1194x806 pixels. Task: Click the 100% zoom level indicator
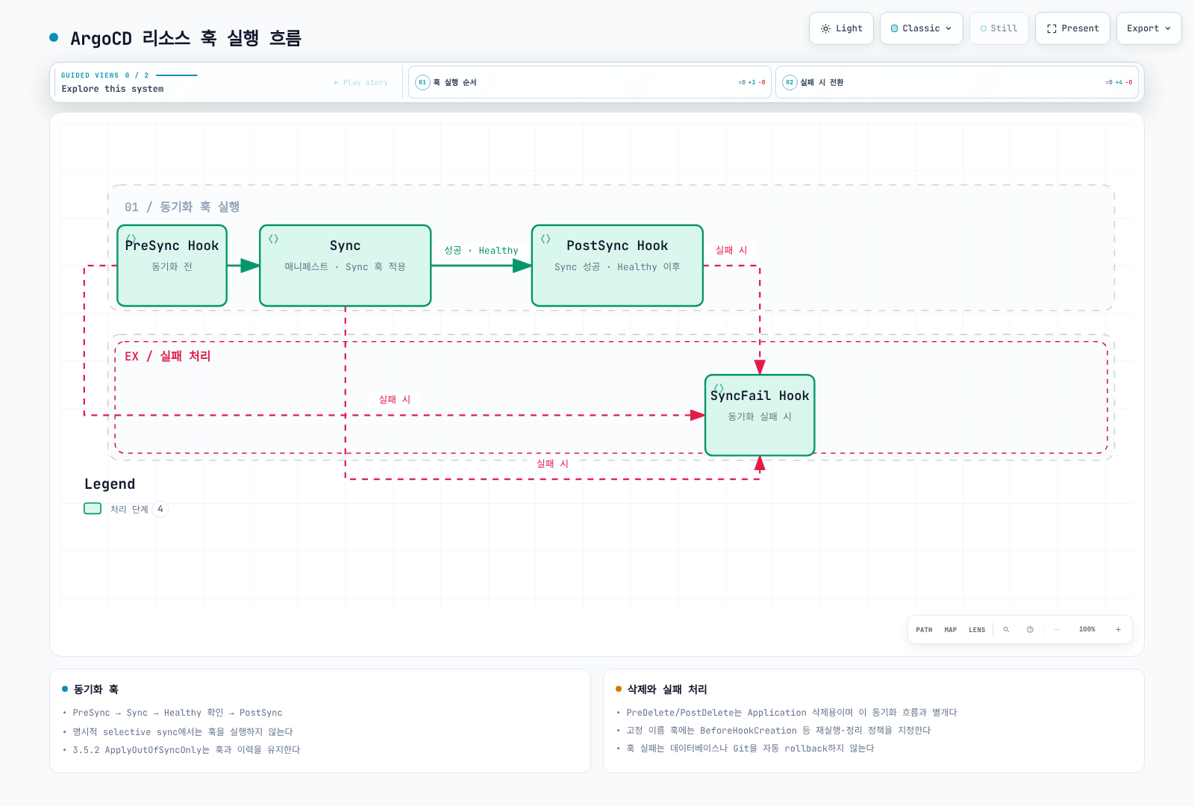[1087, 630]
